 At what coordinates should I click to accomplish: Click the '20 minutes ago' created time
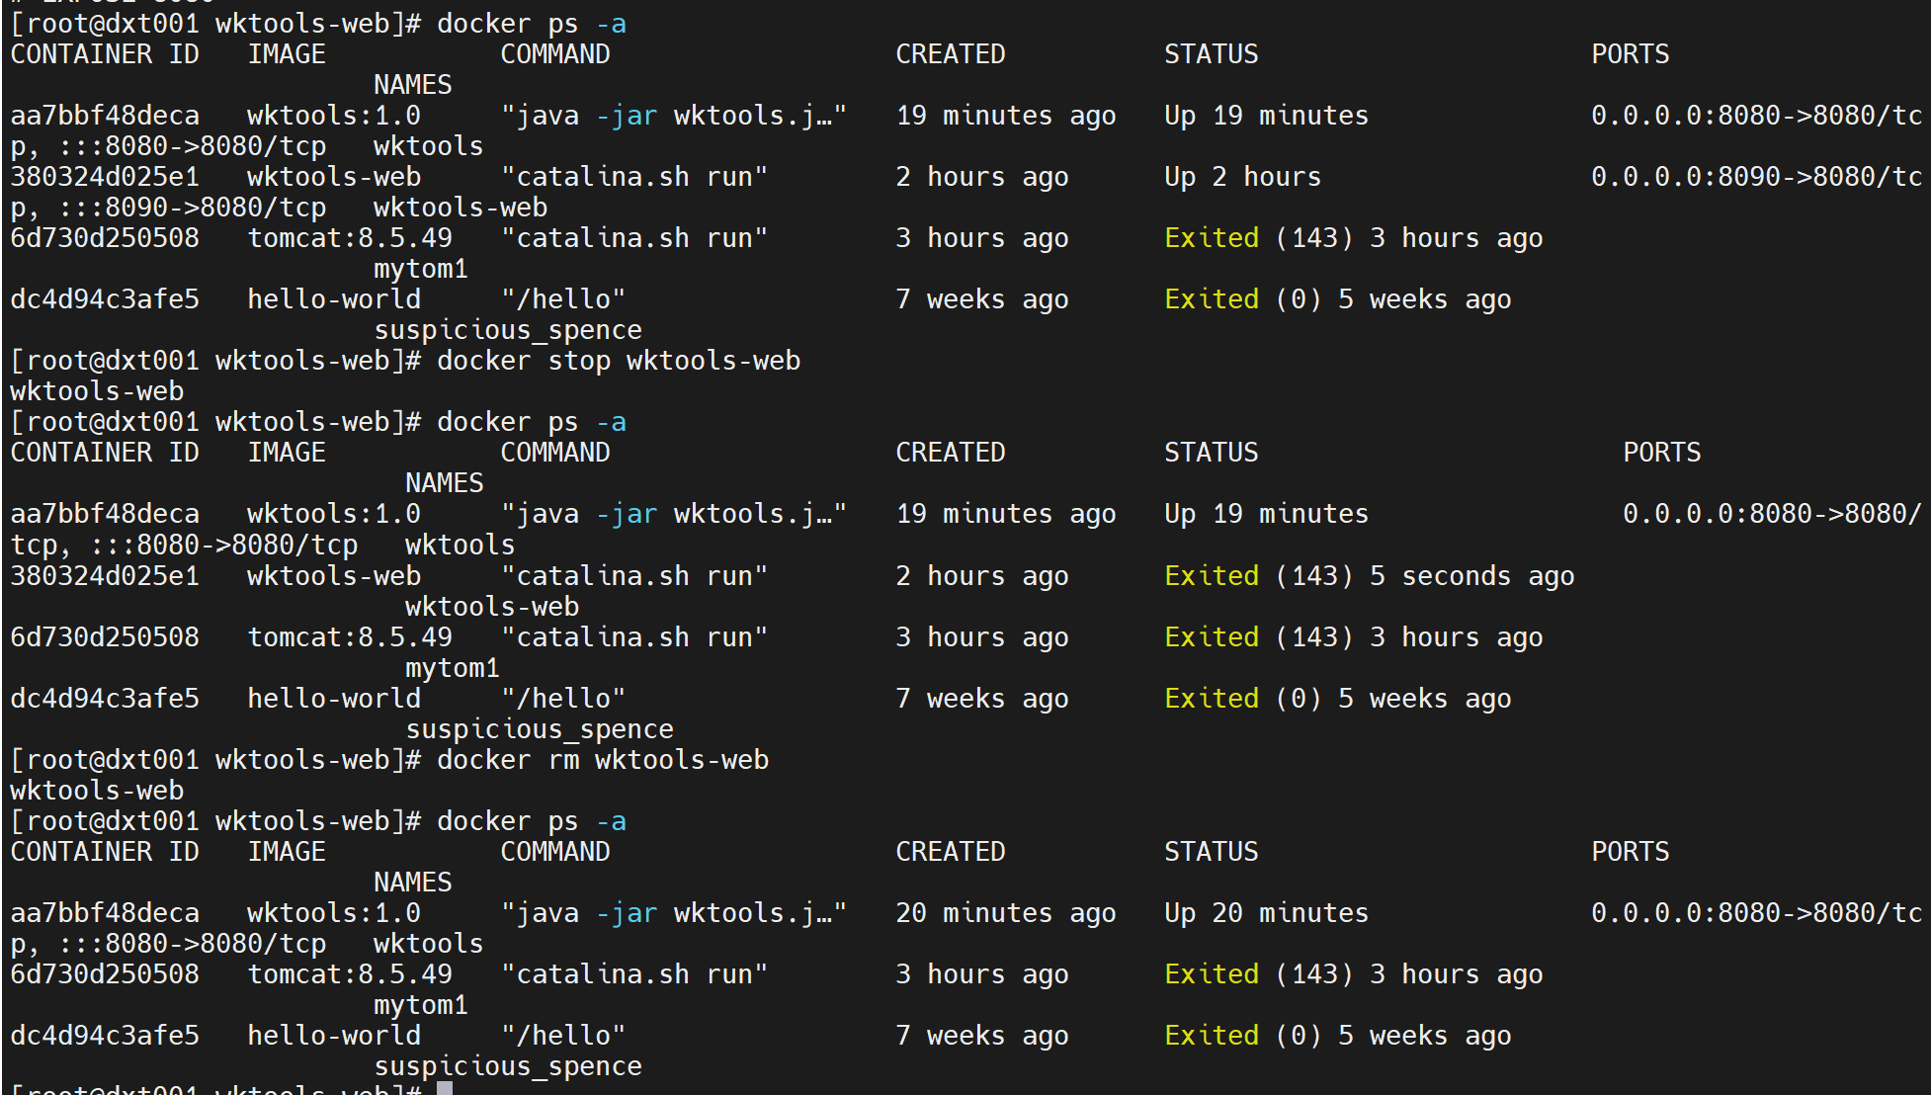click(x=1004, y=913)
